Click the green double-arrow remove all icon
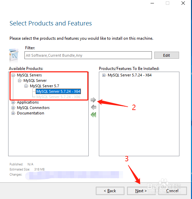 tap(93, 115)
